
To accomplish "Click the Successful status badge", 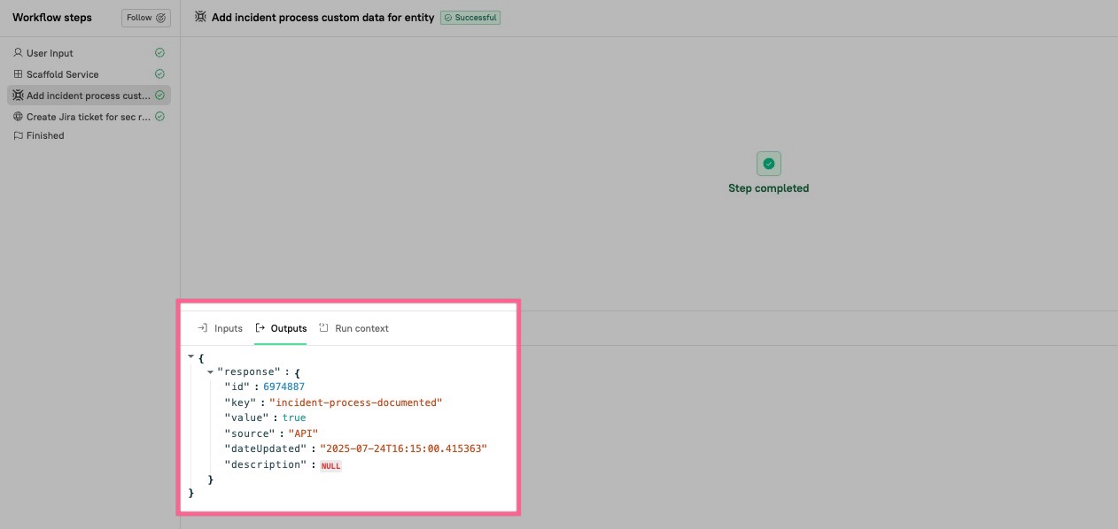I will point(470,18).
